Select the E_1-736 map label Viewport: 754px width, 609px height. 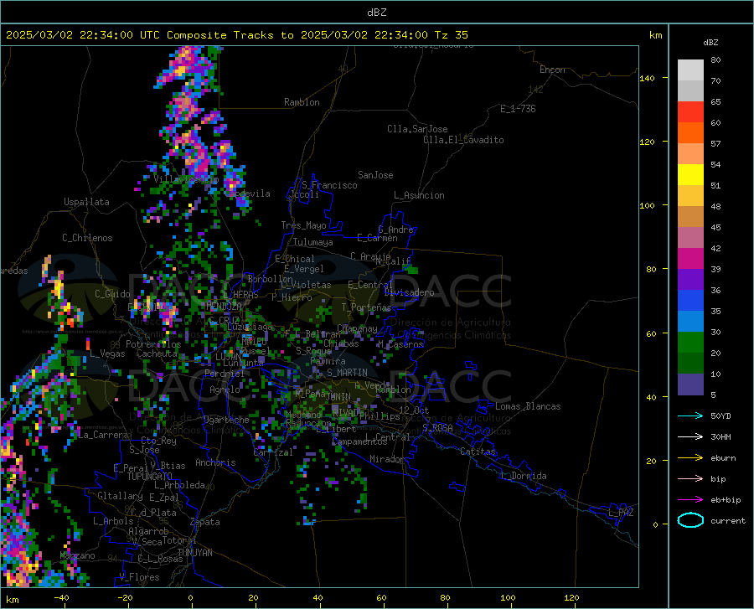point(518,109)
